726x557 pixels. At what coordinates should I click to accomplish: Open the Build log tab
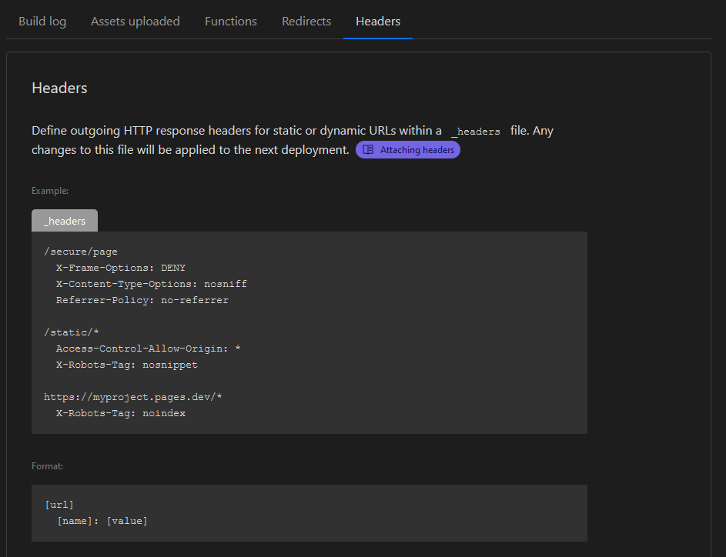(x=42, y=22)
